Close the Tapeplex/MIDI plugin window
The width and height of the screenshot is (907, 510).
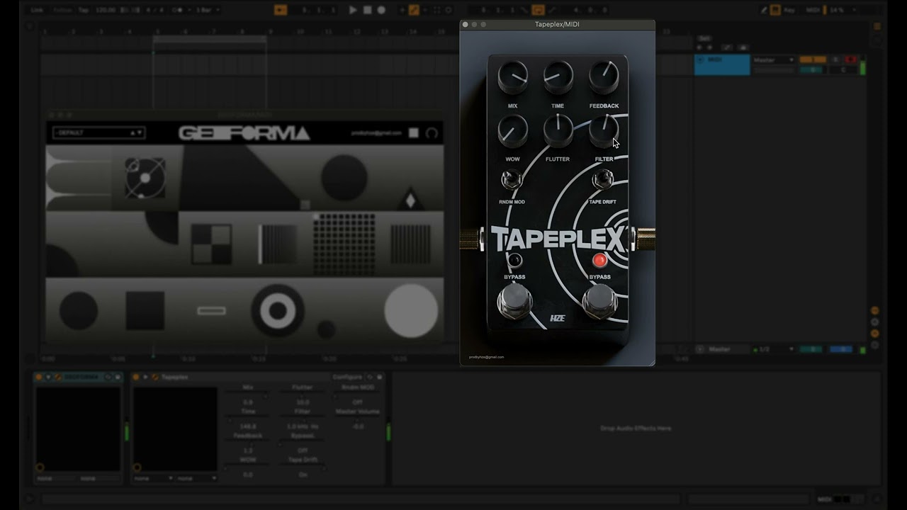coord(465,24)
